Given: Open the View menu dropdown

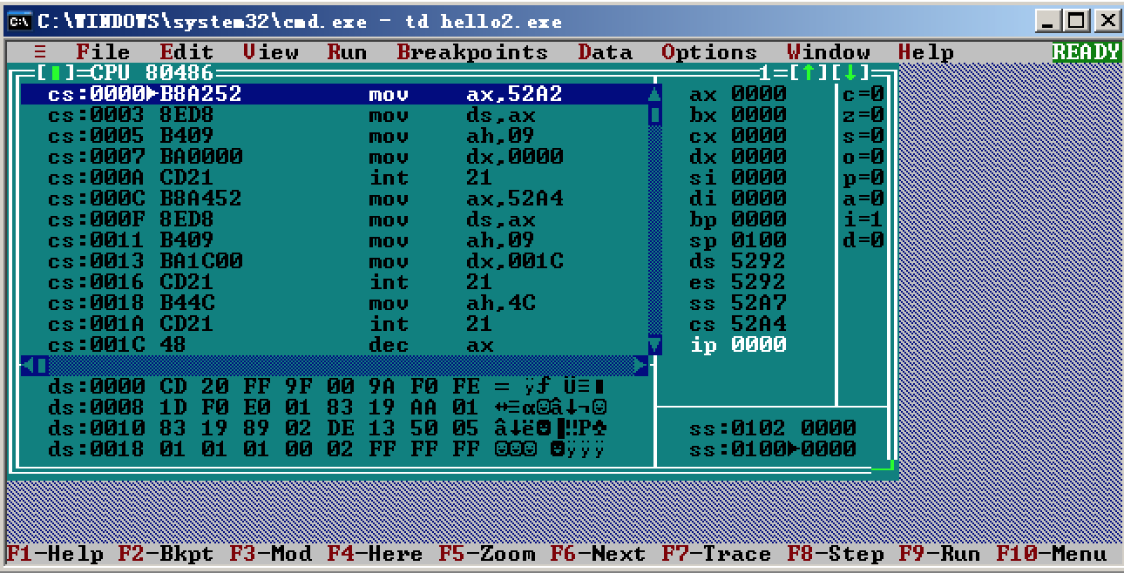Looking at the screenshot, I should click(270, 52).
